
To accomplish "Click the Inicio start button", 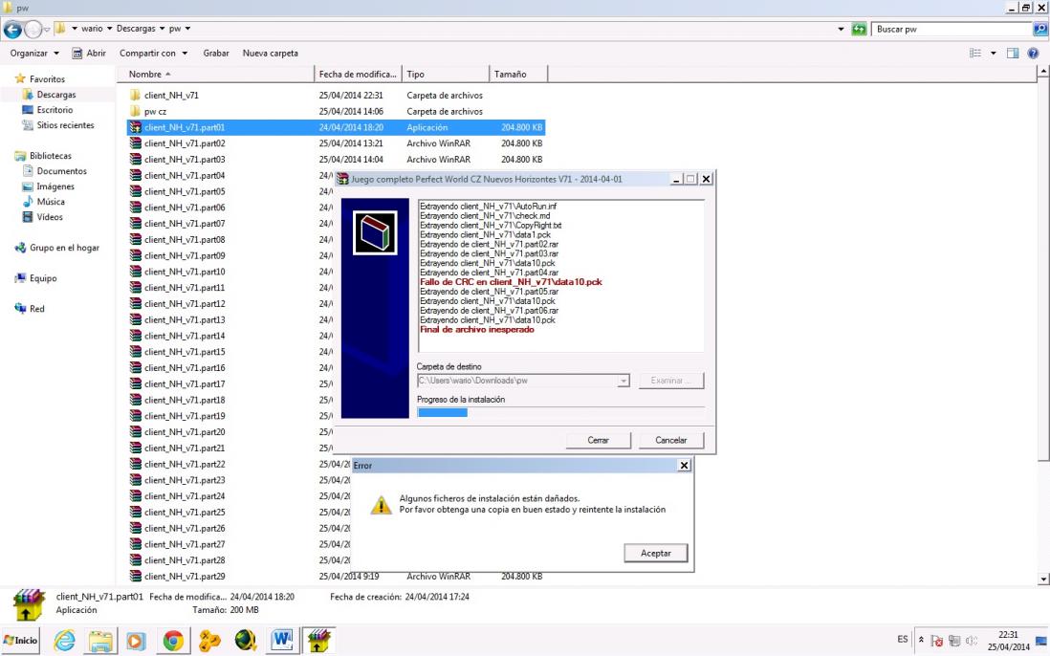I will click(x=21, y=640).
